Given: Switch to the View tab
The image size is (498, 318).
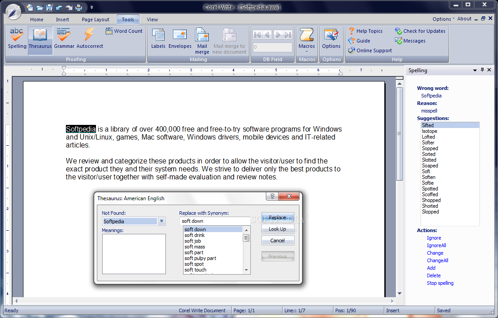Looking at the screenshot, I should coord(152,19).
